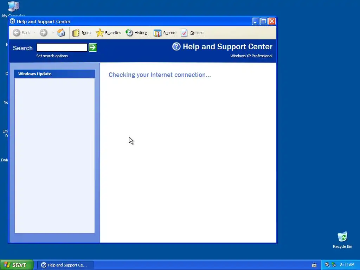Start search with the green arrow
360x270 pixels.
coord(93,47)
